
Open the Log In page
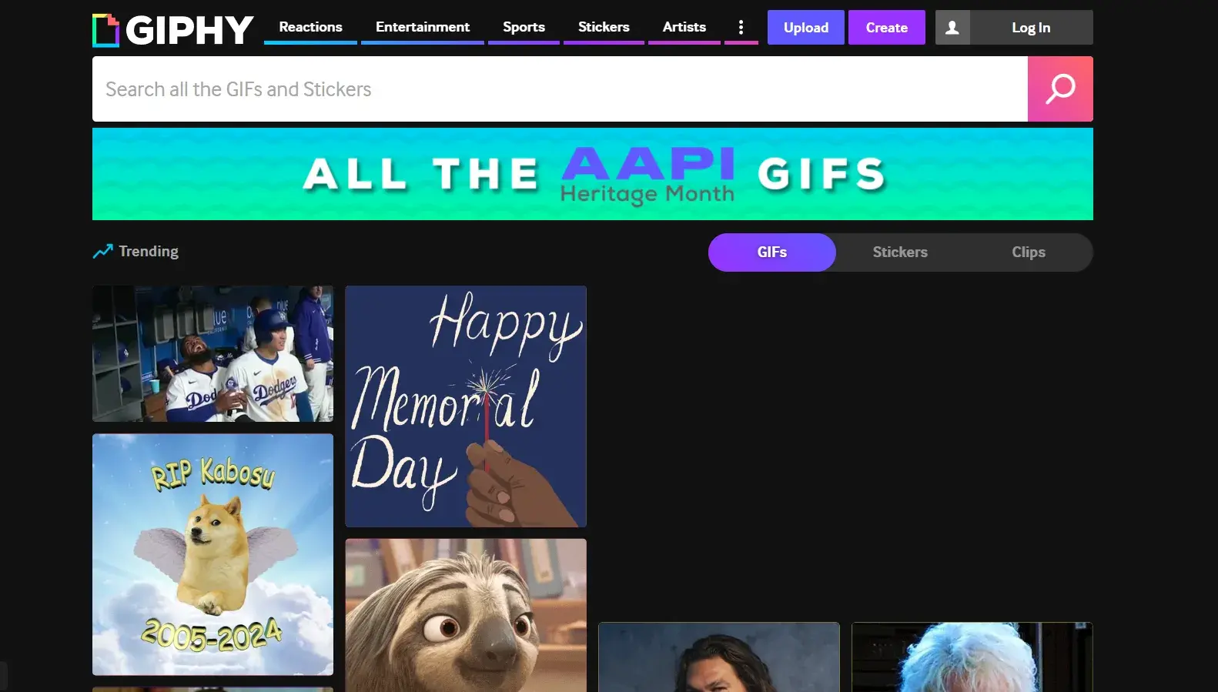click(x=1031, y=28)
